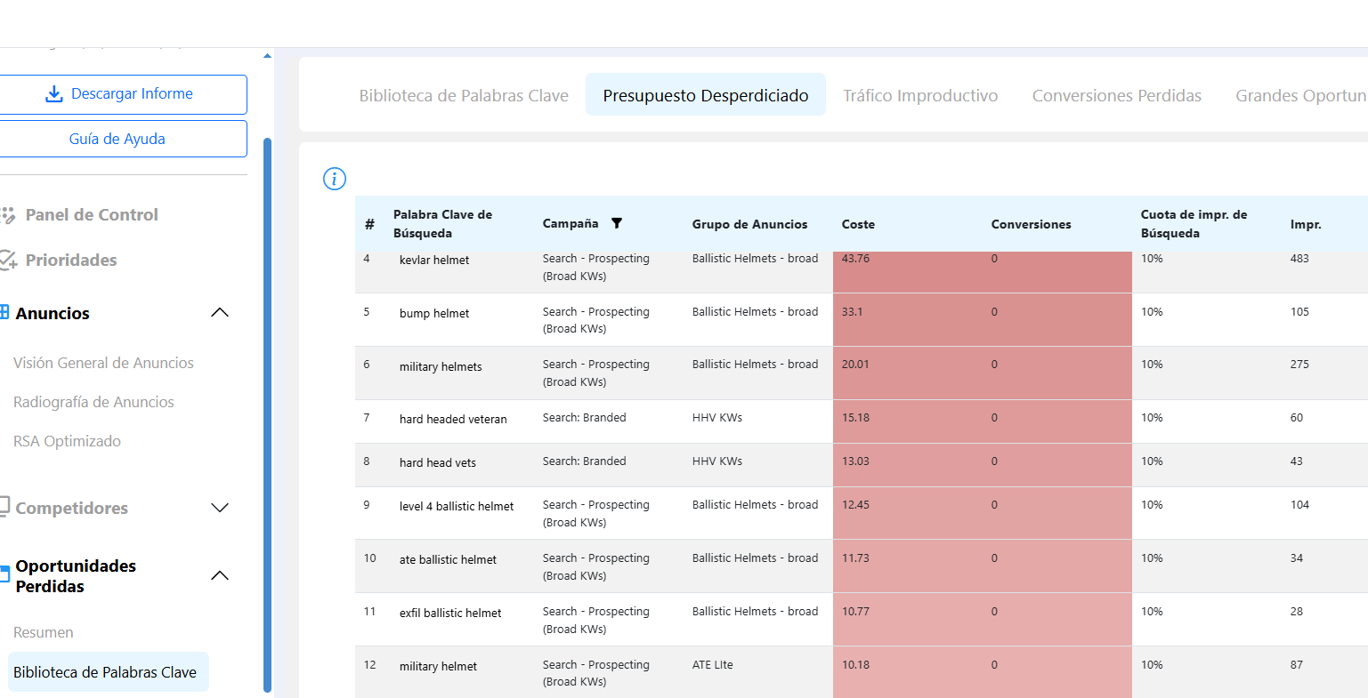
Task: Open Resumen under Oportunidades Perdidas
Action: 44,632
